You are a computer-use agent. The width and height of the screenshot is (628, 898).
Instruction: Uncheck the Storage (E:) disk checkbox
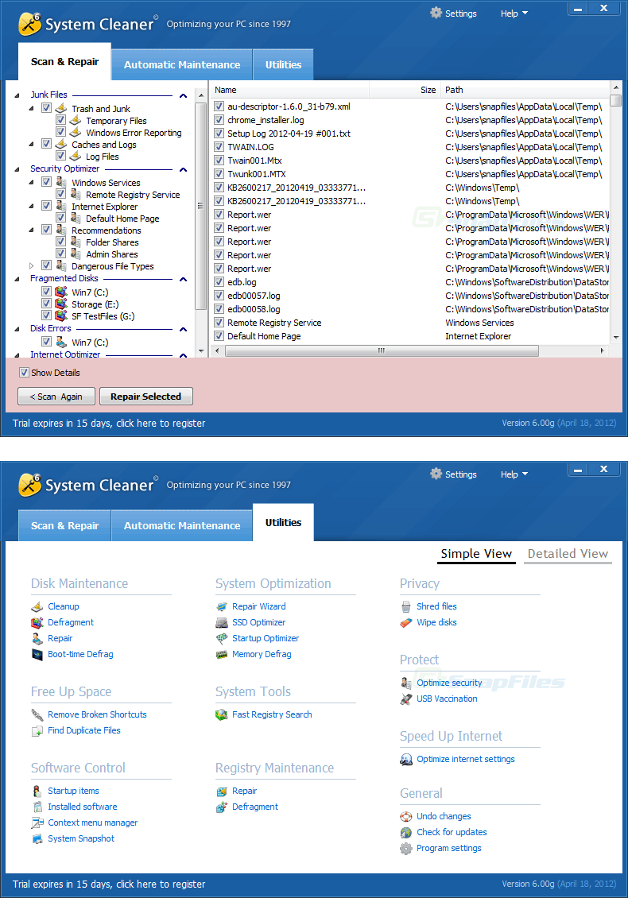(47, 304)
